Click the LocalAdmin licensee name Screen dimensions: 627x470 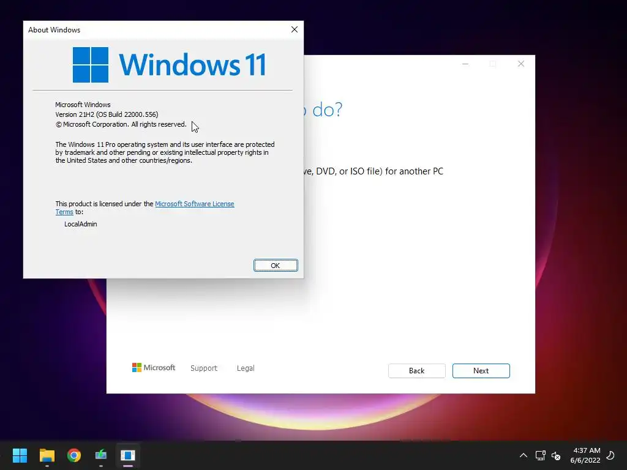(81, 224)
